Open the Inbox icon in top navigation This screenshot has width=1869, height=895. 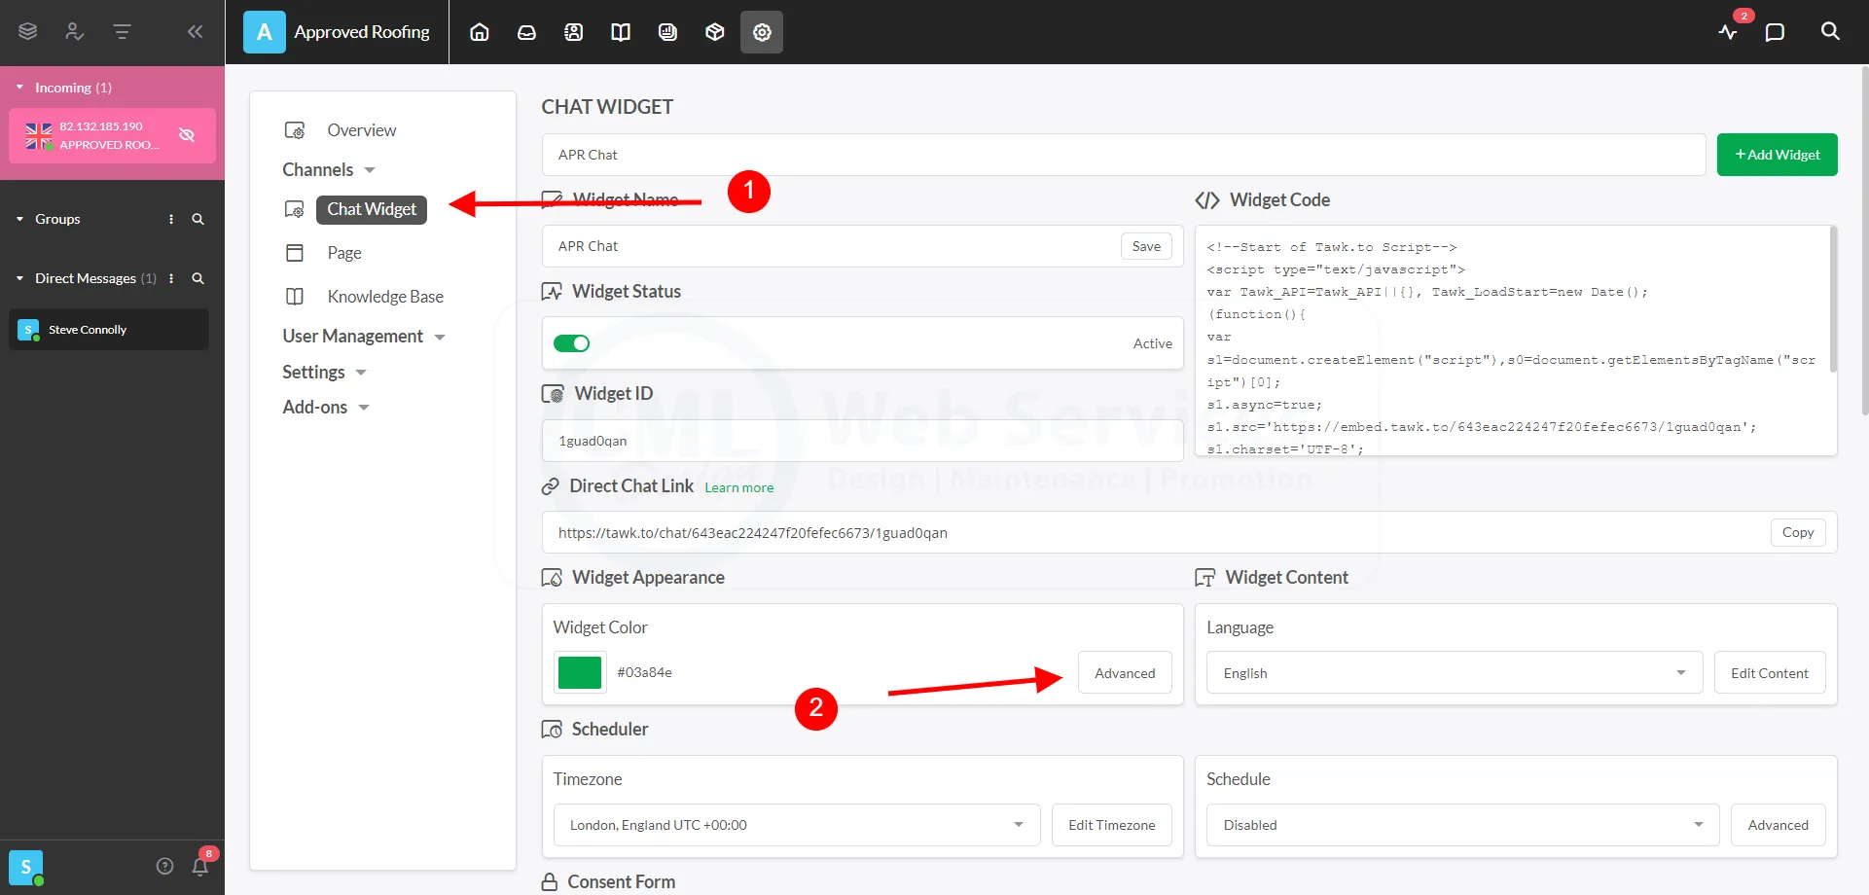526,31
